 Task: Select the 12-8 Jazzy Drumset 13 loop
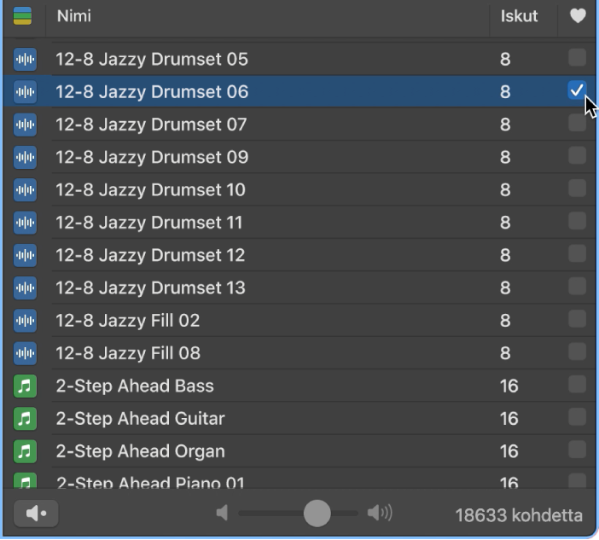coord(150,287)
